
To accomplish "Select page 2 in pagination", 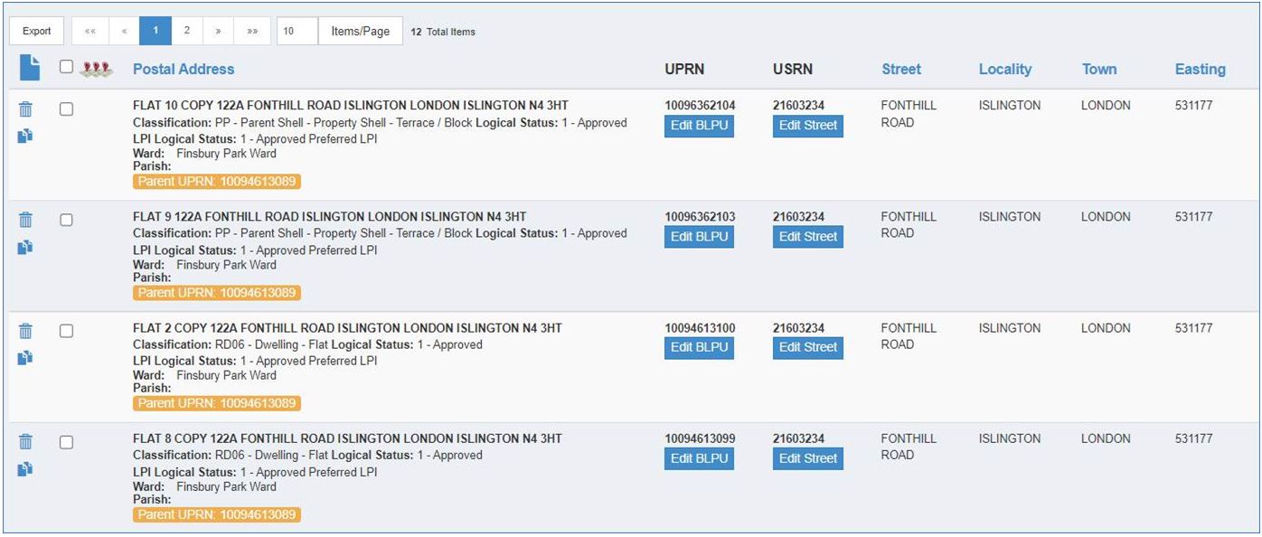I will (x=187, y=31).
